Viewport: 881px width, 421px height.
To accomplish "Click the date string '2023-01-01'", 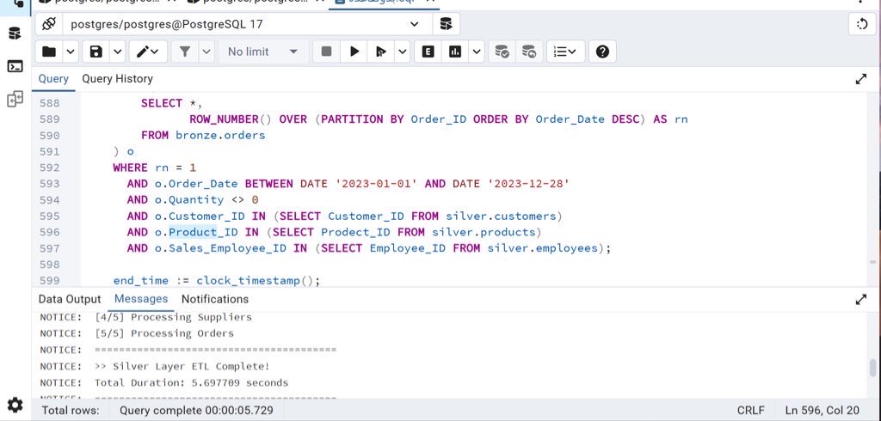I will [x=377, y=184].
